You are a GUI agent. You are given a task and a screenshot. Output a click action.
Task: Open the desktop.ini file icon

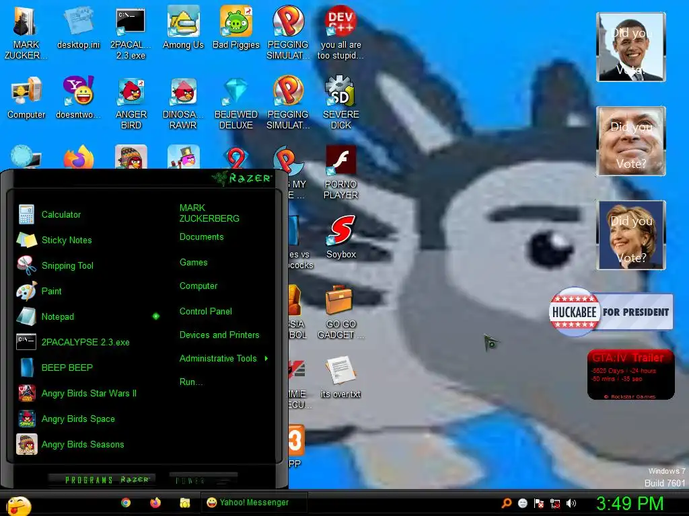tap(78, 27)
